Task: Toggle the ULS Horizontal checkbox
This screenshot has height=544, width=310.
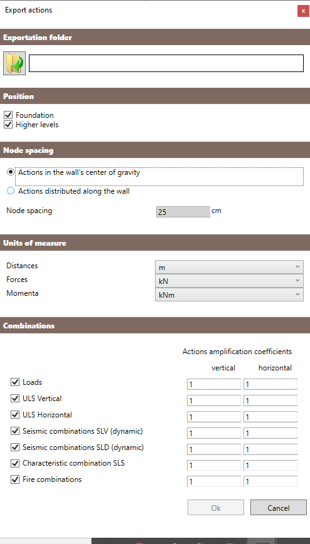Action: pyautogui.click(x=15, y=415)
